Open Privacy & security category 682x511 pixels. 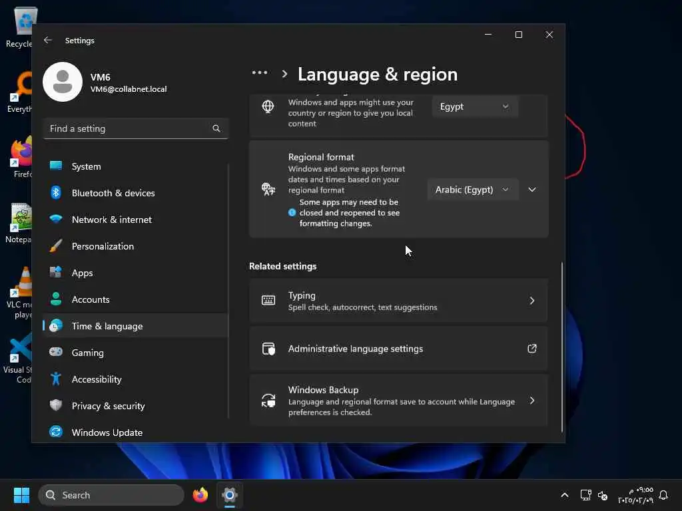click(x=136, y=405)
